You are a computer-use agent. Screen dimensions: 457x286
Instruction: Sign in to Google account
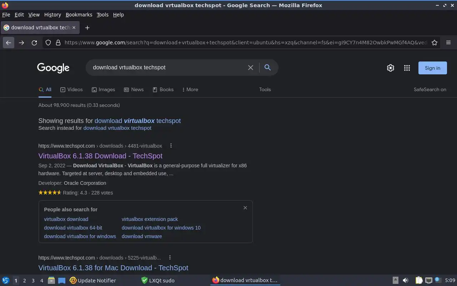tap(432, 68)
